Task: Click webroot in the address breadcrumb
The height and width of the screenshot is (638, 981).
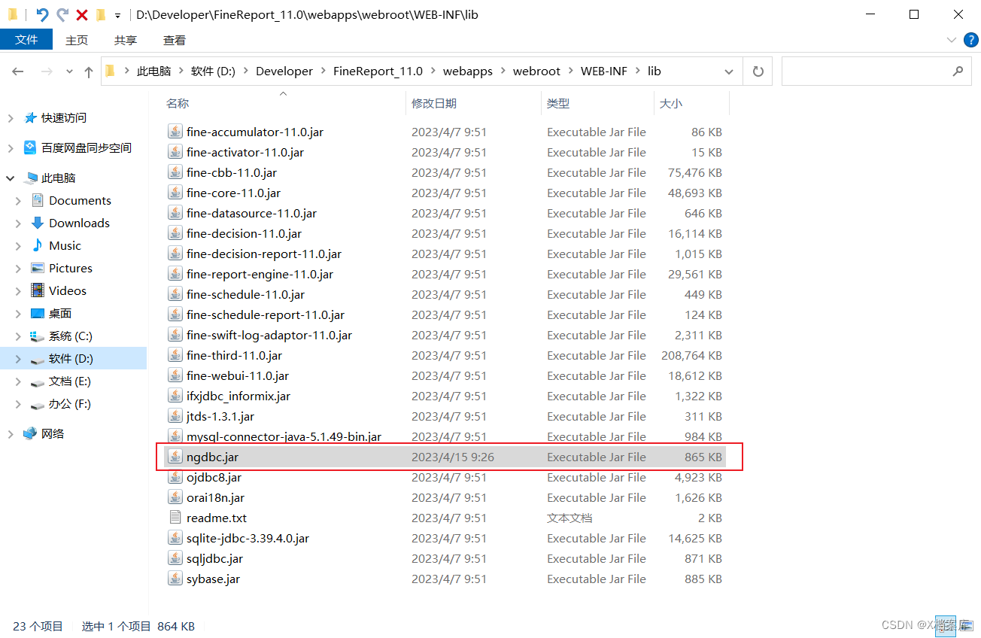Action: 536,71
